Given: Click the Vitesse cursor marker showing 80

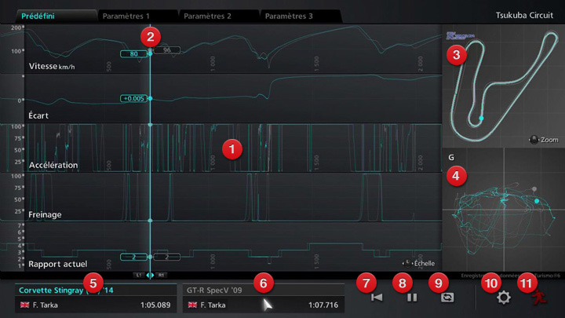Looking at the screenshot, I should pyautogui.click(x=133, y=53).
